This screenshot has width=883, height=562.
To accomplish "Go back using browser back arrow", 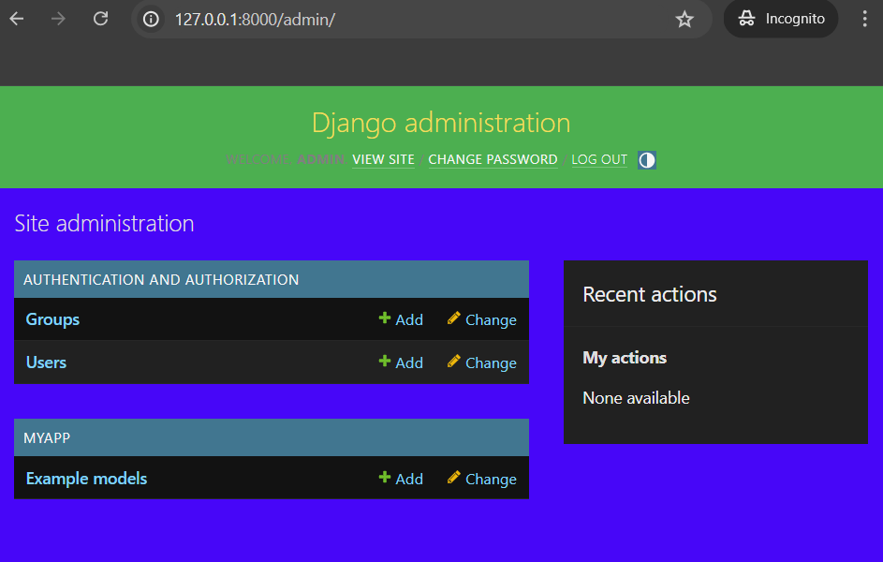I will (17, 19).
